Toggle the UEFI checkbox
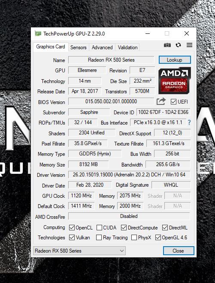 click(x=173, y=102)
